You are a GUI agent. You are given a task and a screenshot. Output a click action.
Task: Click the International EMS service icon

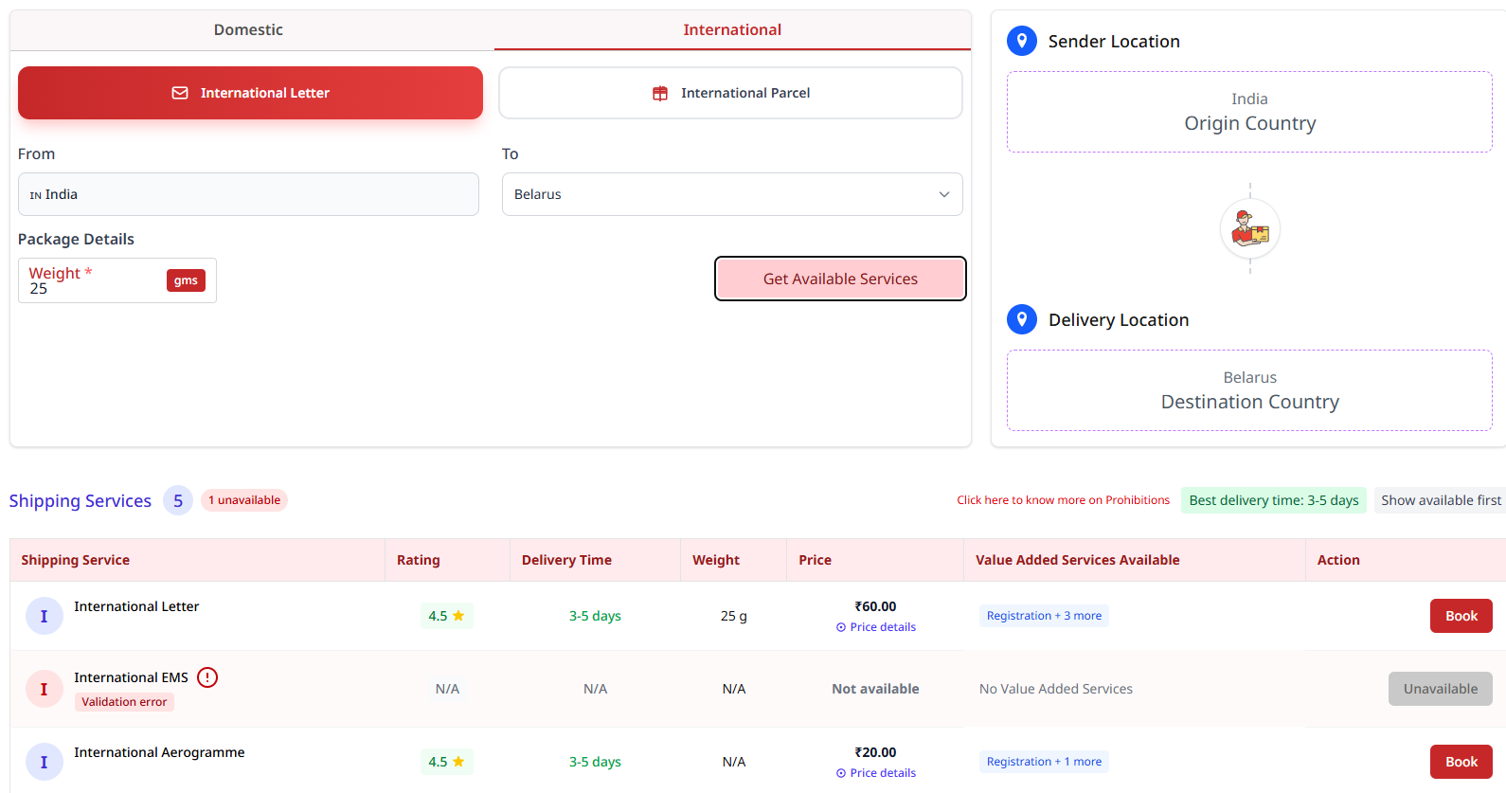44,689
